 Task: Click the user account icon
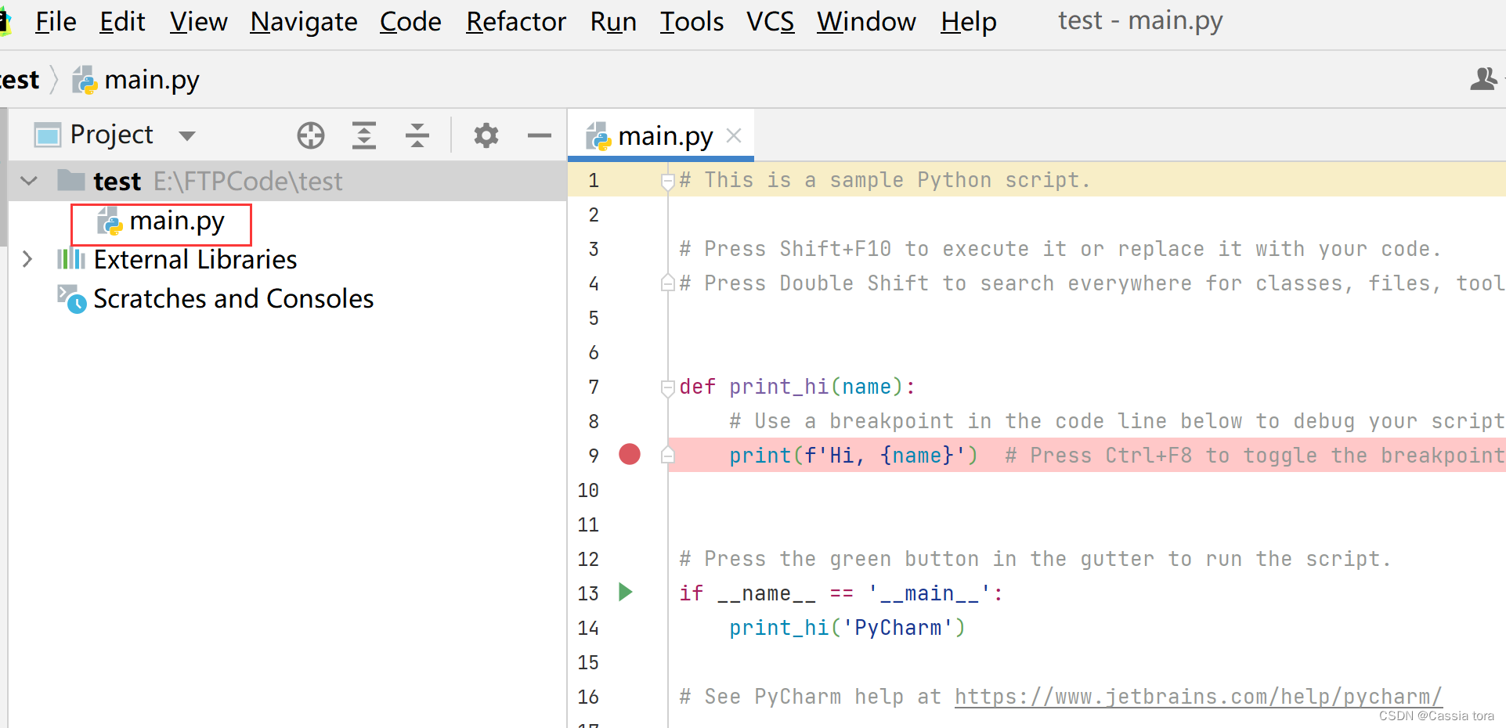[1483, 79]
